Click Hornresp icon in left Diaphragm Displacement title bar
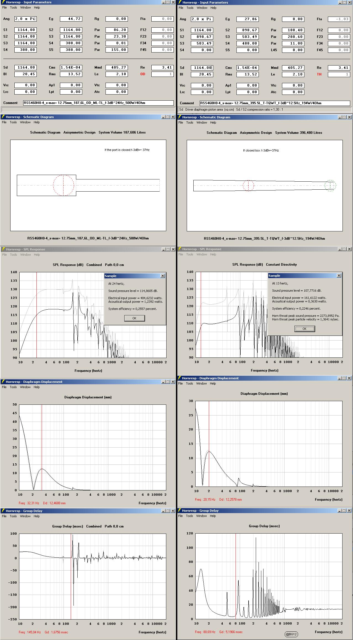The image size is (353, 640). click(x=3, y=382)
